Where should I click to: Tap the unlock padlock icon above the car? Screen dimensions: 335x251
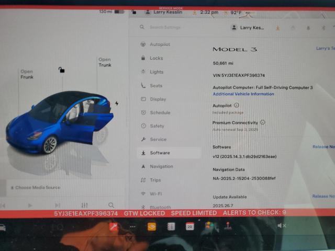(62, 70)
